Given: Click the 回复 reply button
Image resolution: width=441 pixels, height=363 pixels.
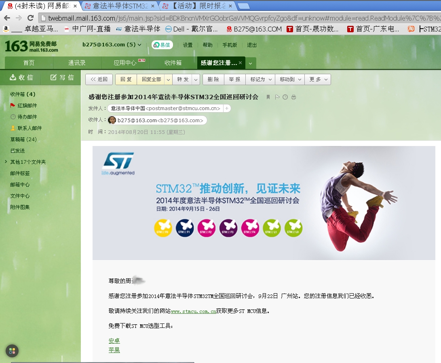Looking at the screenshot, I should click(x=126, y=79).
